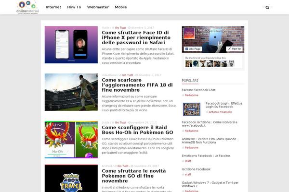Click the POPOLARI section heading

pos(190,81)
